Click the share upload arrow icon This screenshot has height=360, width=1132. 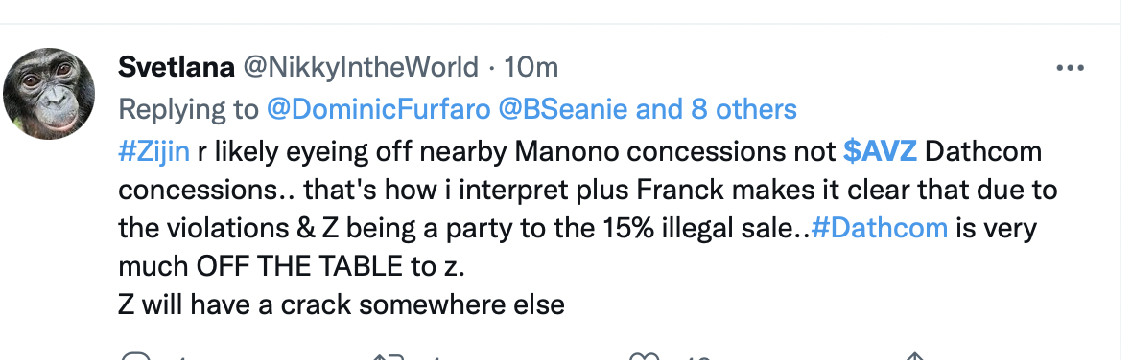click(x=915, y=357)
